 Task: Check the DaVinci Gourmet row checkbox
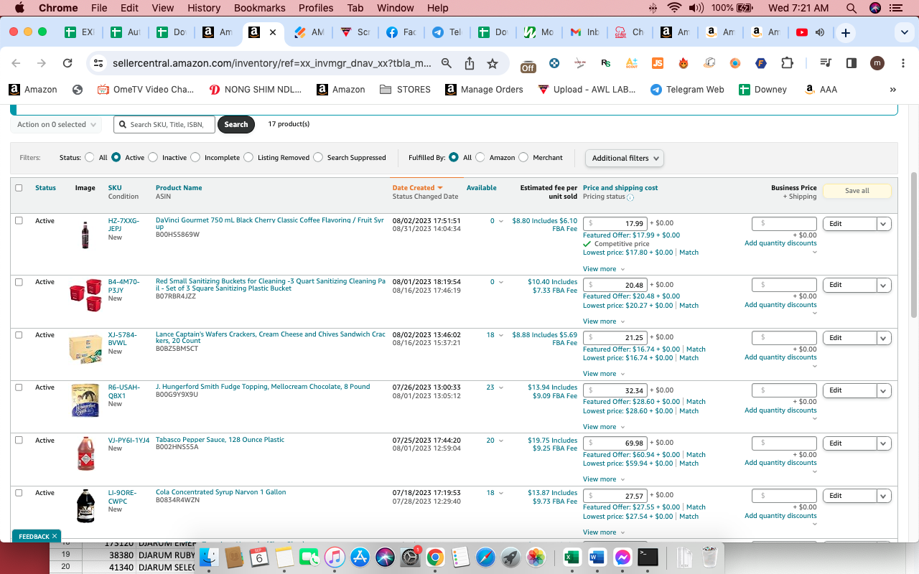coord(19,220)
